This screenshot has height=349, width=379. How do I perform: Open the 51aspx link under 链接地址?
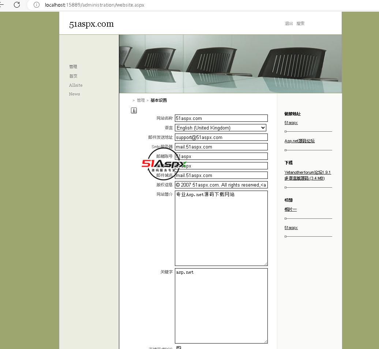point(291,123)
